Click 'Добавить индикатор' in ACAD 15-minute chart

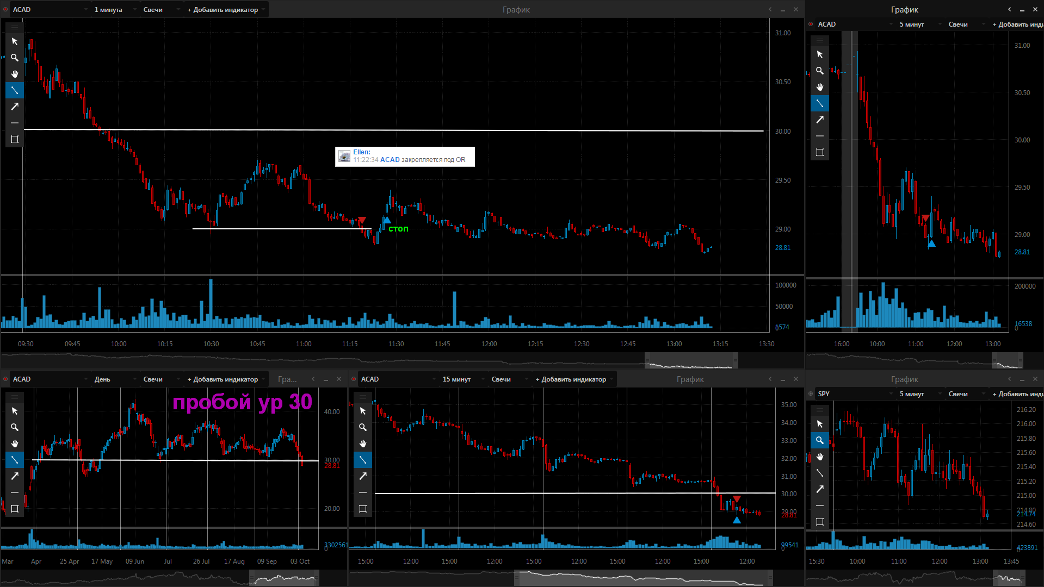(574, 379)
